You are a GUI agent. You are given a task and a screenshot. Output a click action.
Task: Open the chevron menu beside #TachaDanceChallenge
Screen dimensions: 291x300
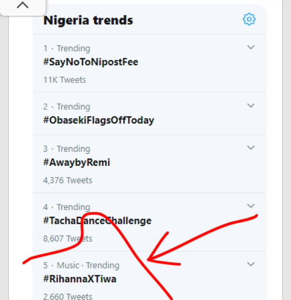[x=251, y=206]
